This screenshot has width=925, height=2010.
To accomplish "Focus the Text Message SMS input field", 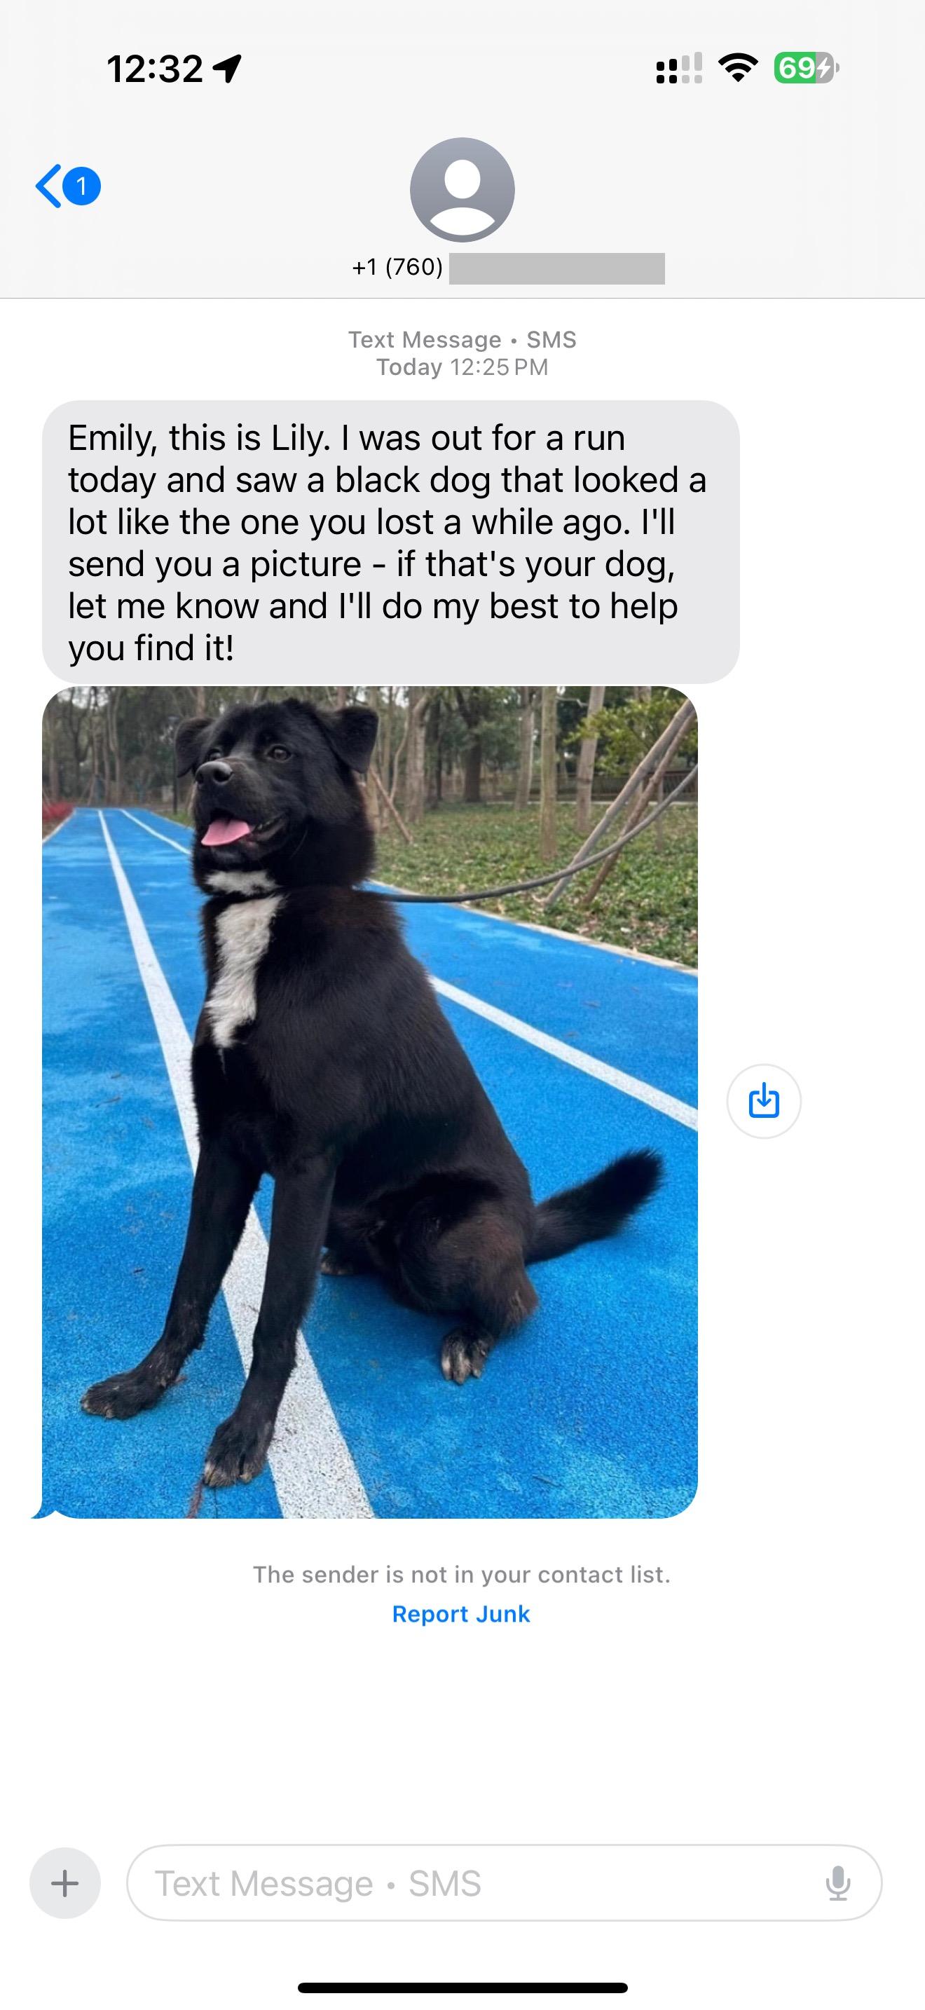I will [x=504, y=1883].
